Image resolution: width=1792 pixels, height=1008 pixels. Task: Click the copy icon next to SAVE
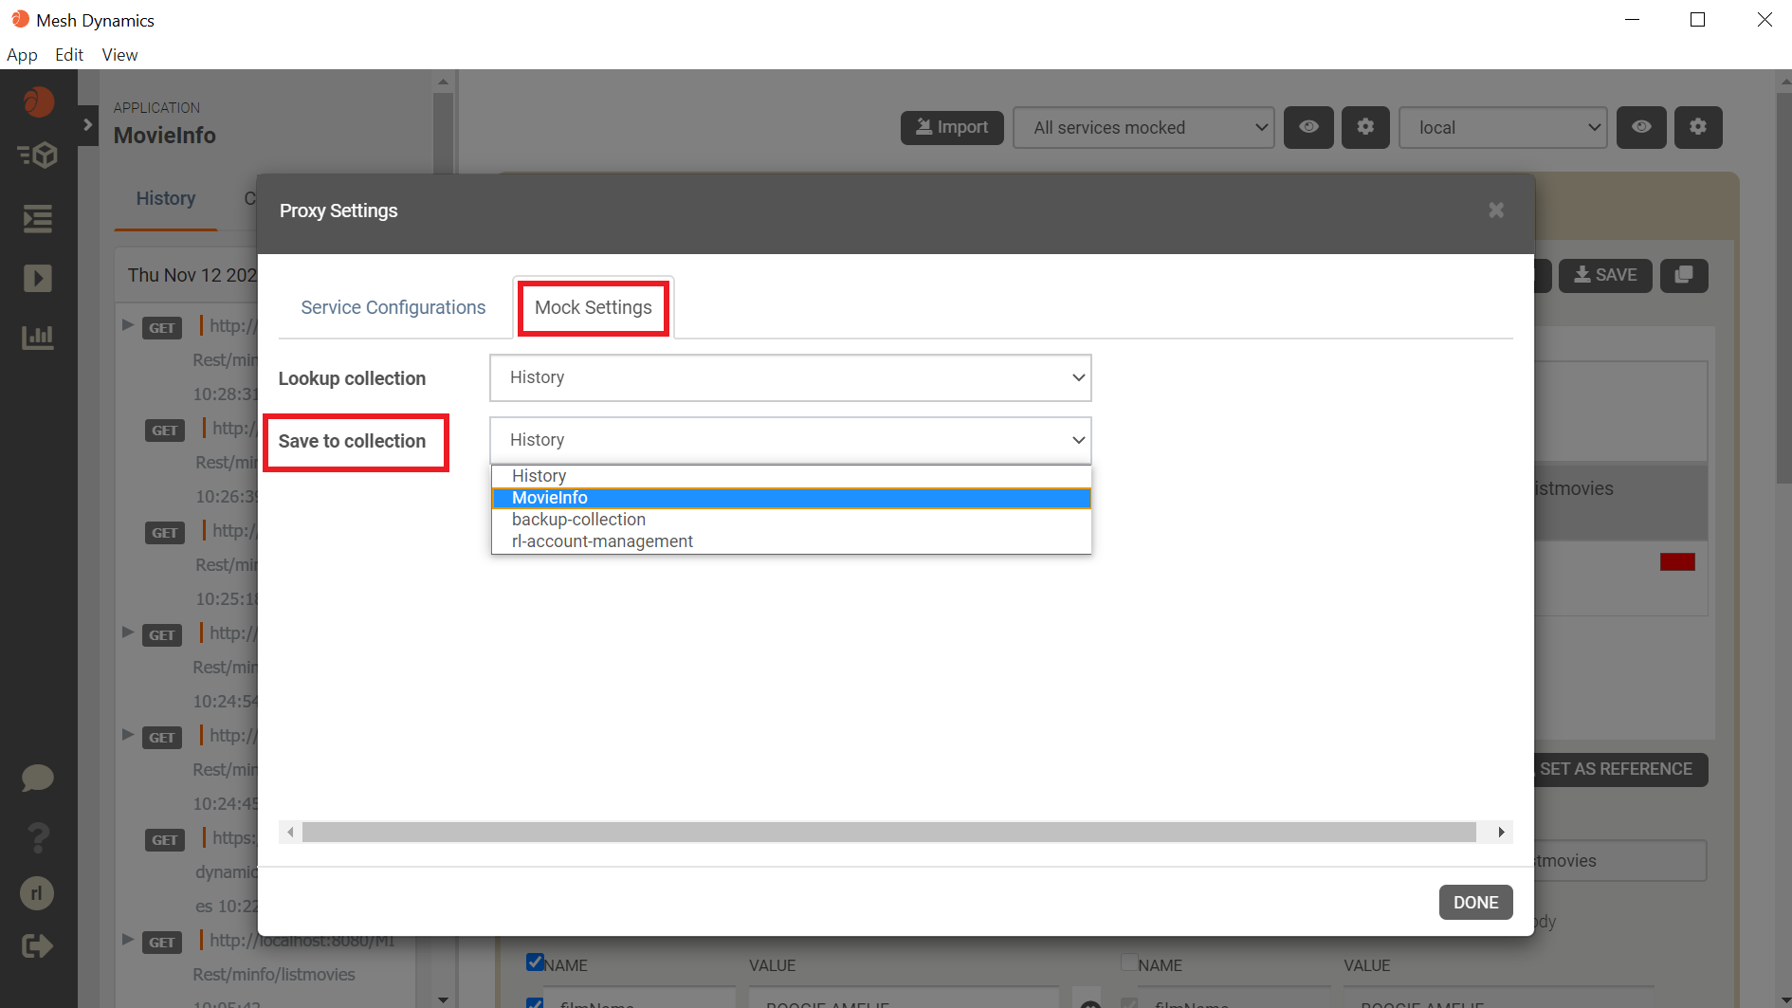tap(1684, 275)
